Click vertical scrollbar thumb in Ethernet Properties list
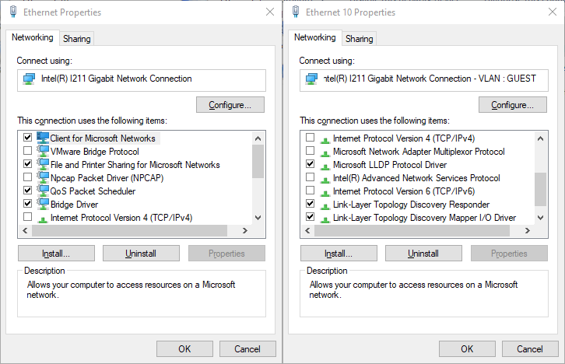Image resolution: width=565 pixels, height=364 pixels. coord(258,161)
